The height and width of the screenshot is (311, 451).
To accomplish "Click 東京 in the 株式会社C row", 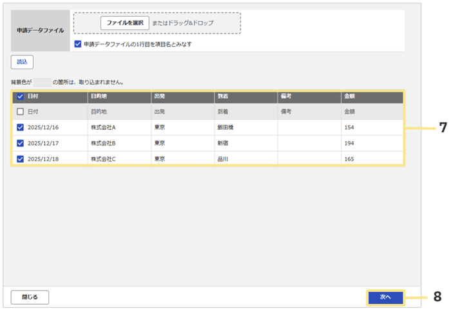I will [x=160, y=159].
